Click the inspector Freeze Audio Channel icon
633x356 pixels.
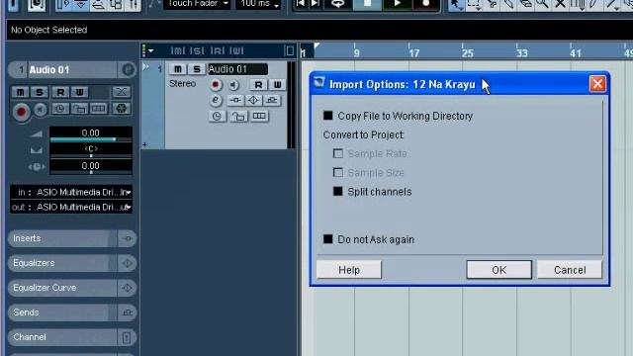tap(121, 109)
